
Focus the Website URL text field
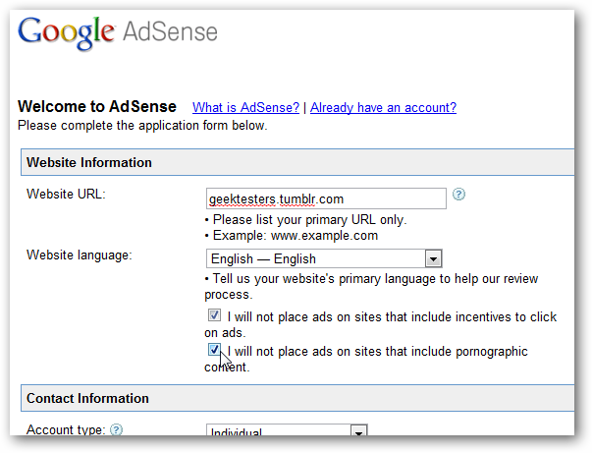326,198
